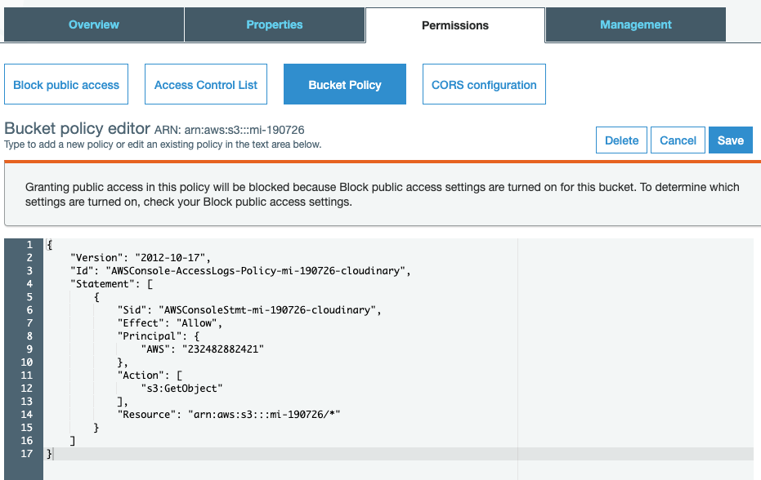Open the Access Control List section
Screen dimensions: 761x480
[x=206, y=84]
